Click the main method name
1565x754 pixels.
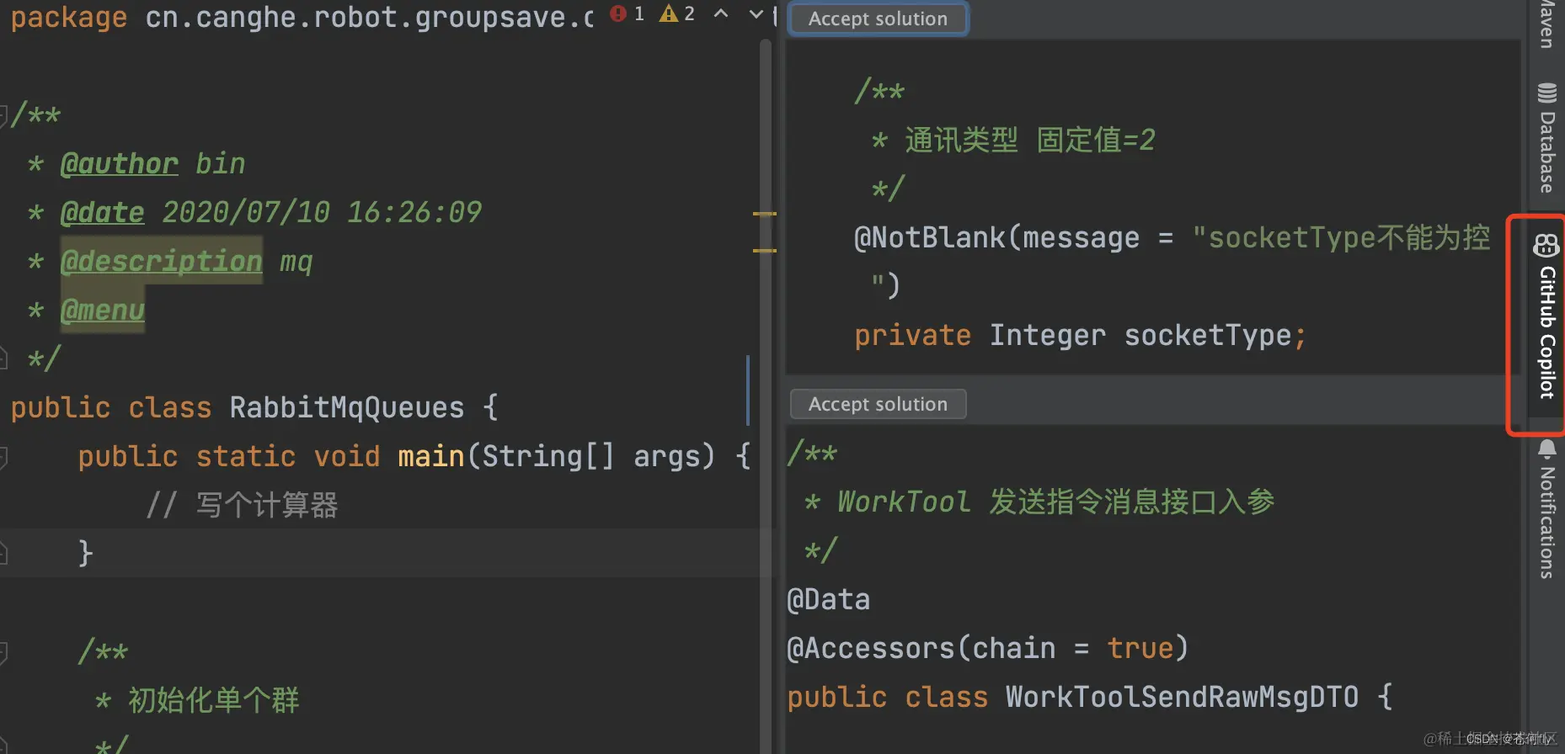point(430,456)
